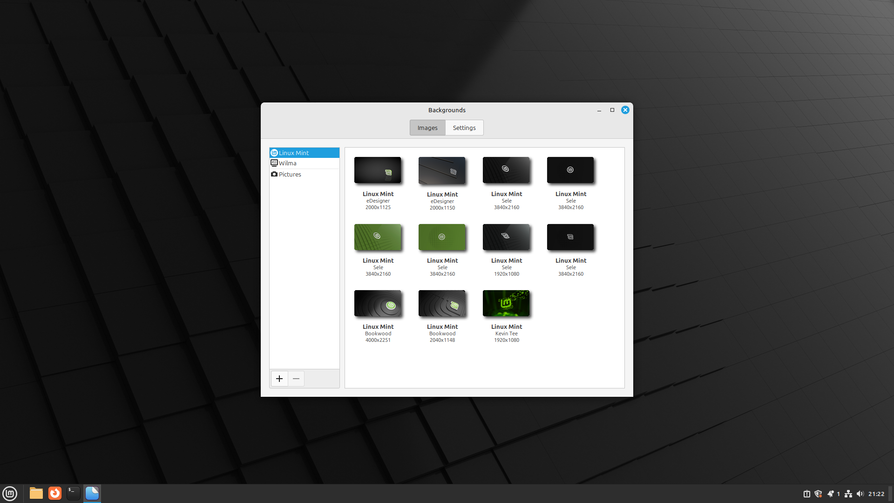Viewport: 894px width, 503px height.
Task: Launch Firefox from the taskbar
Action: point(54,493)
